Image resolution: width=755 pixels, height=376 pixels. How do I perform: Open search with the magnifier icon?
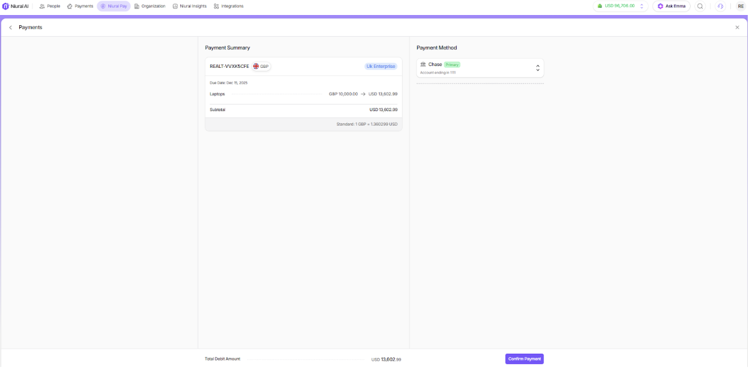click(700, 6)
